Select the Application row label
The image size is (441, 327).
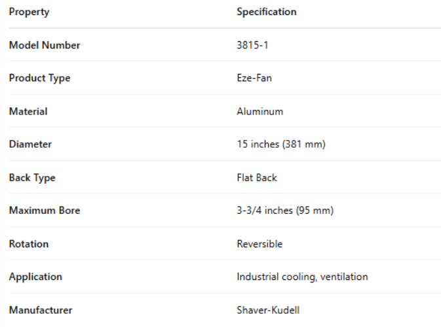tap(35, 277)
